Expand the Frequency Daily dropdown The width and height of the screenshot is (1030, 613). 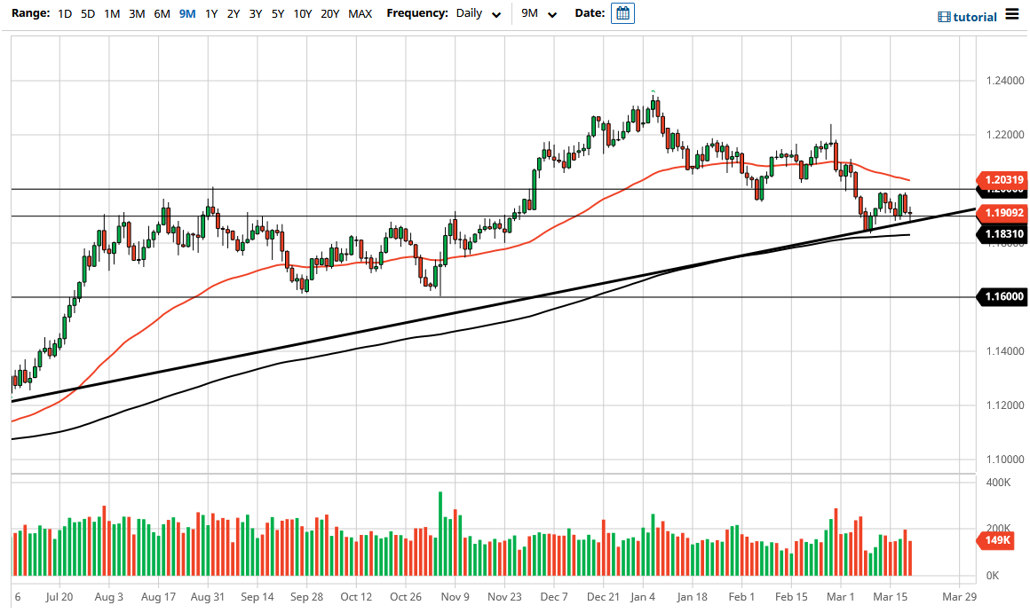click(479, 14)
